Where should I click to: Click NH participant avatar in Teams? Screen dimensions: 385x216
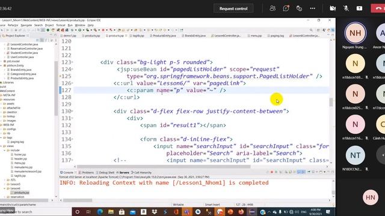[x=356, y=33]
